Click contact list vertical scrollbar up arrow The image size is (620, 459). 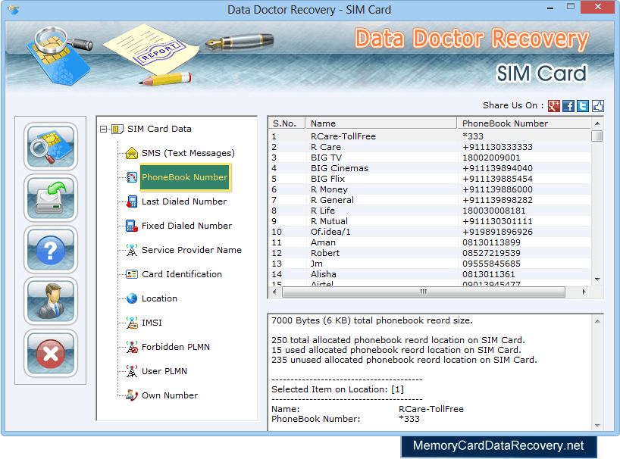click(597, 123)
